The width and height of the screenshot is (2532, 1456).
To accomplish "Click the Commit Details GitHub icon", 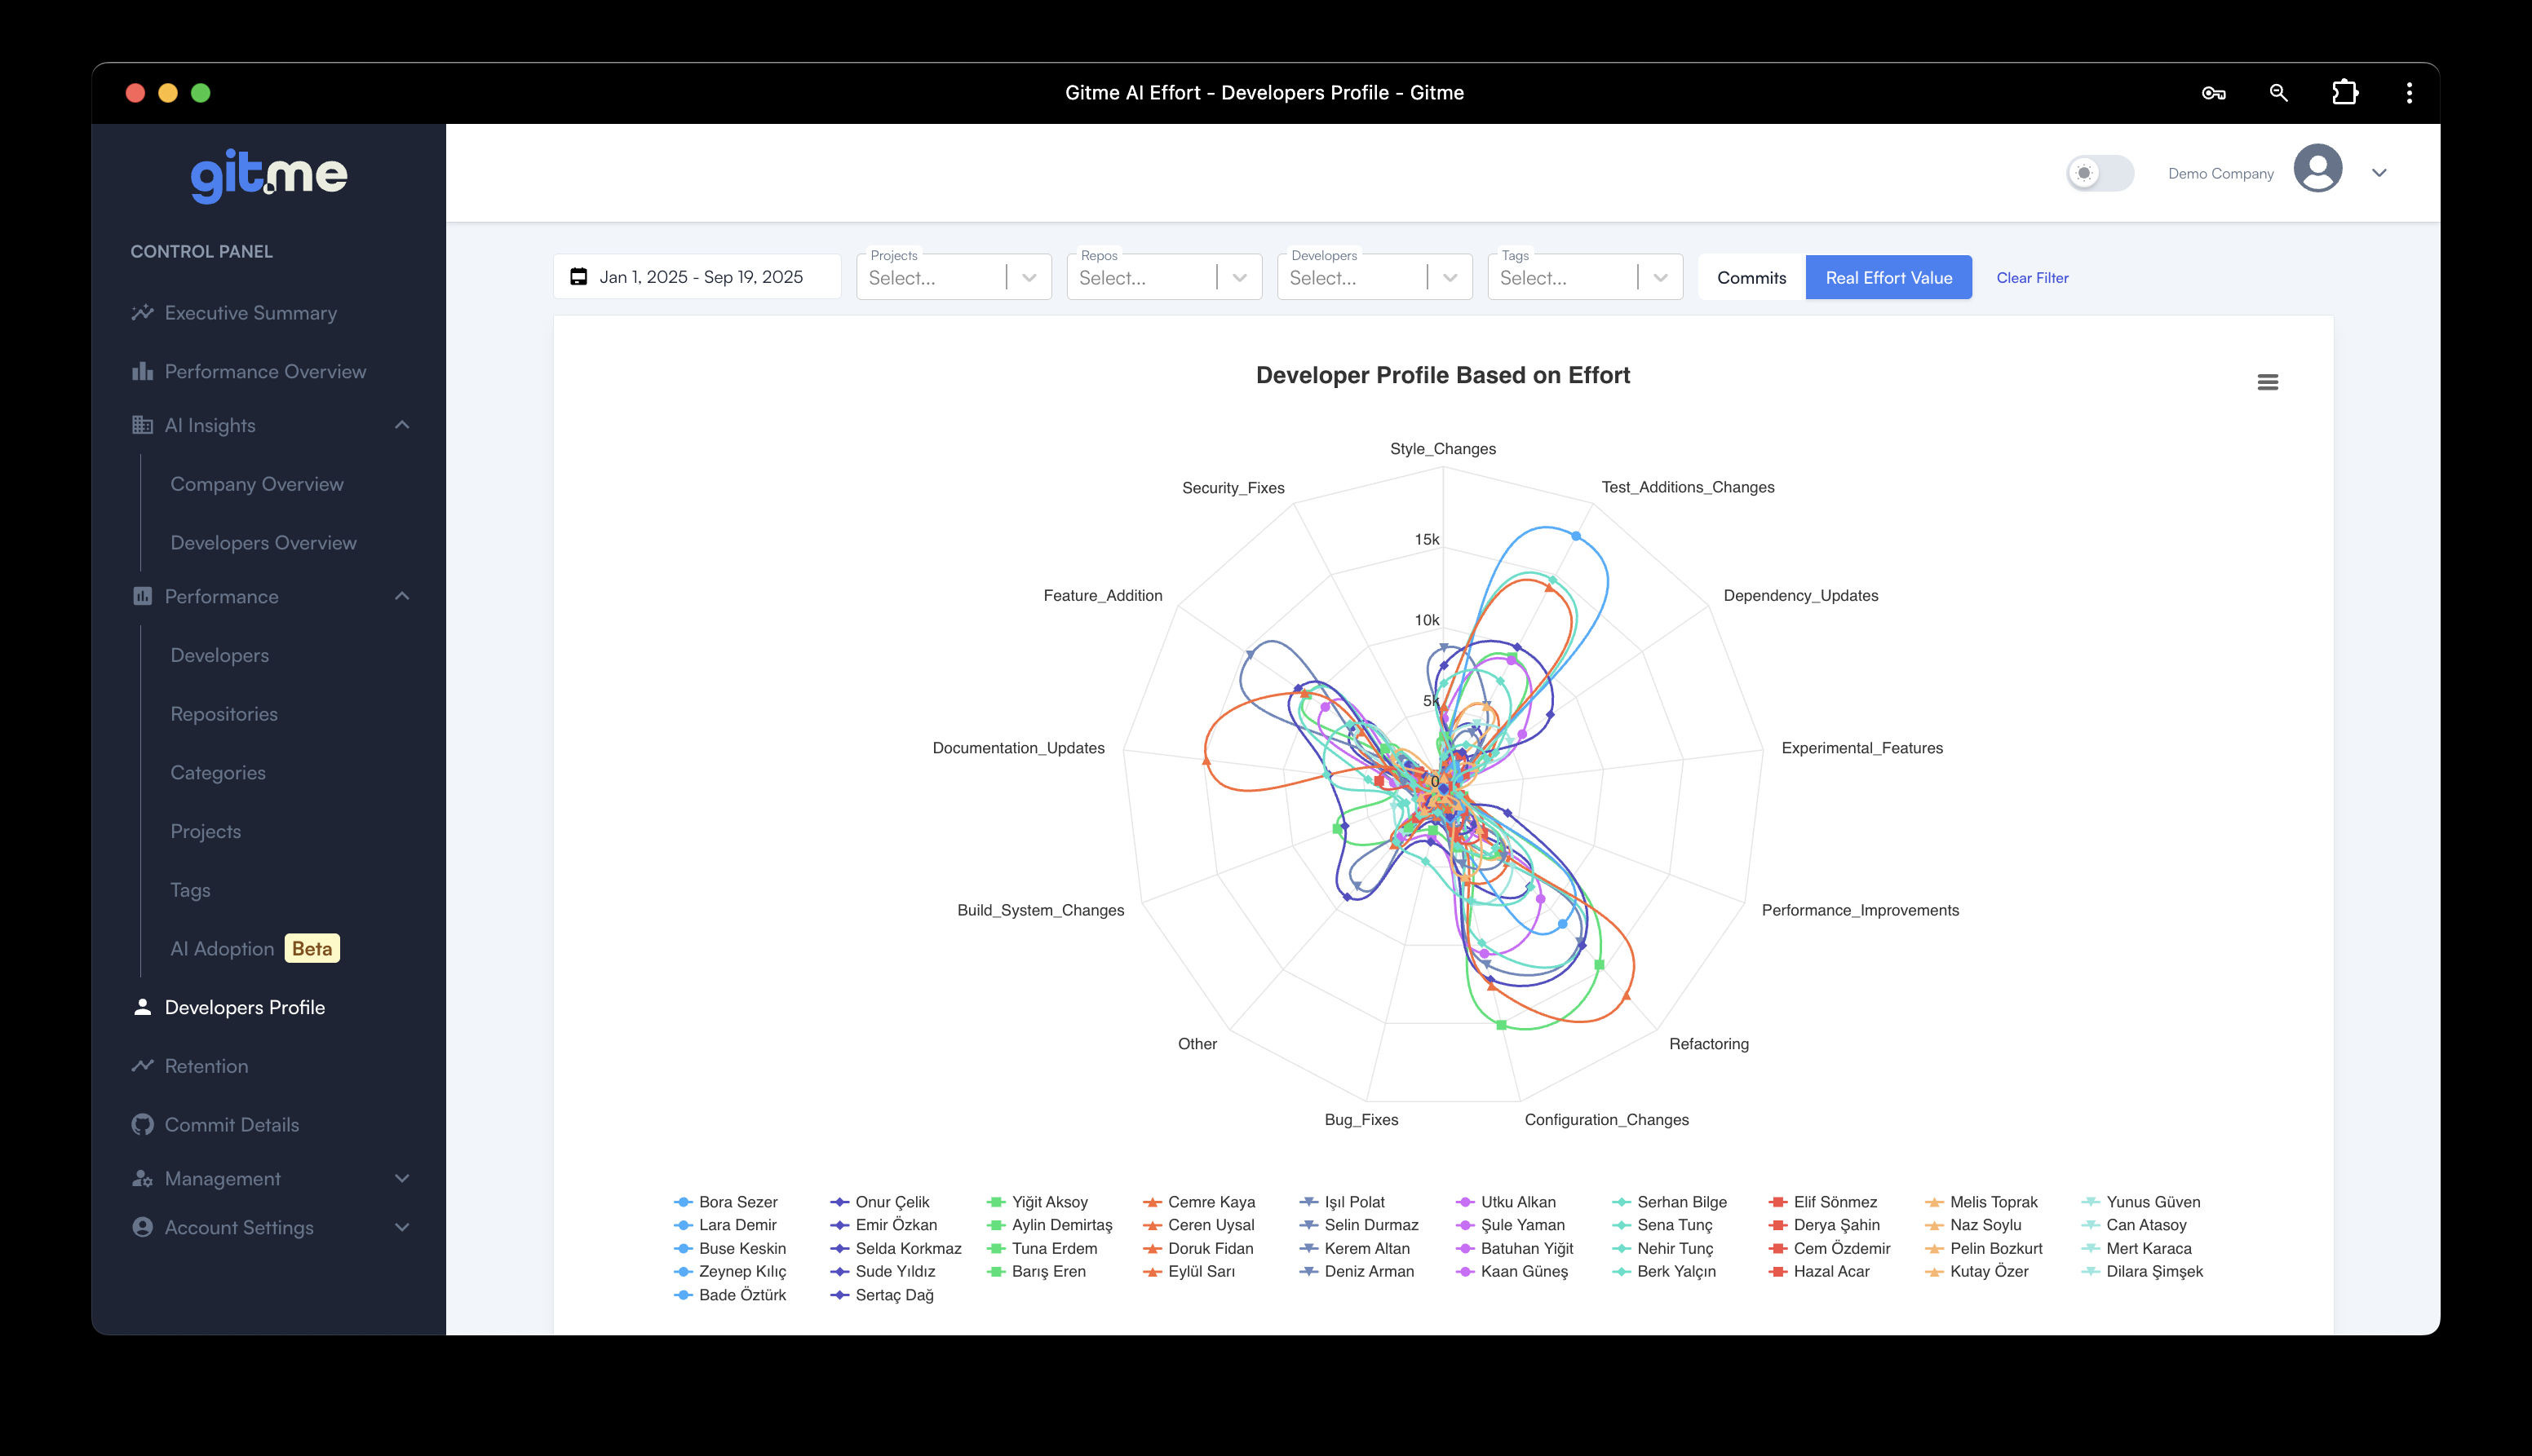I will point(142,1124).
